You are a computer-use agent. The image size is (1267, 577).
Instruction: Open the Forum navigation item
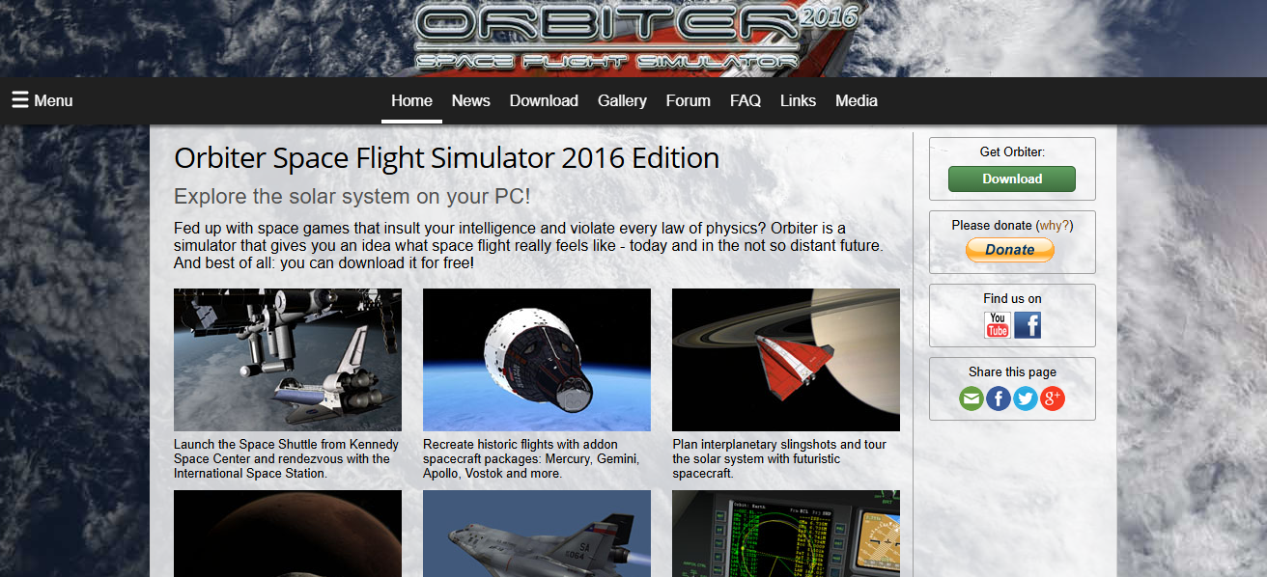(x=689, y=100)
